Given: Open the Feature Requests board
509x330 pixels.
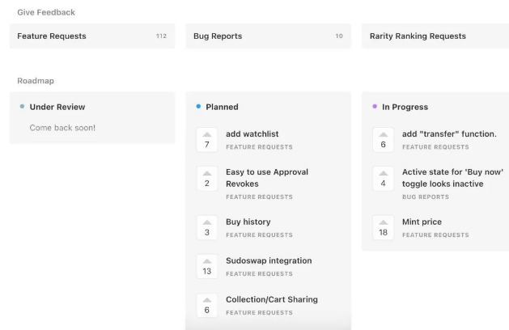Looking at the screenshot, I should point(92,36).
